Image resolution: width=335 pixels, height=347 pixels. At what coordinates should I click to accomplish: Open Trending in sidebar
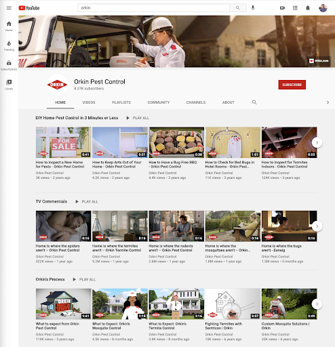(x=9, y=45)
